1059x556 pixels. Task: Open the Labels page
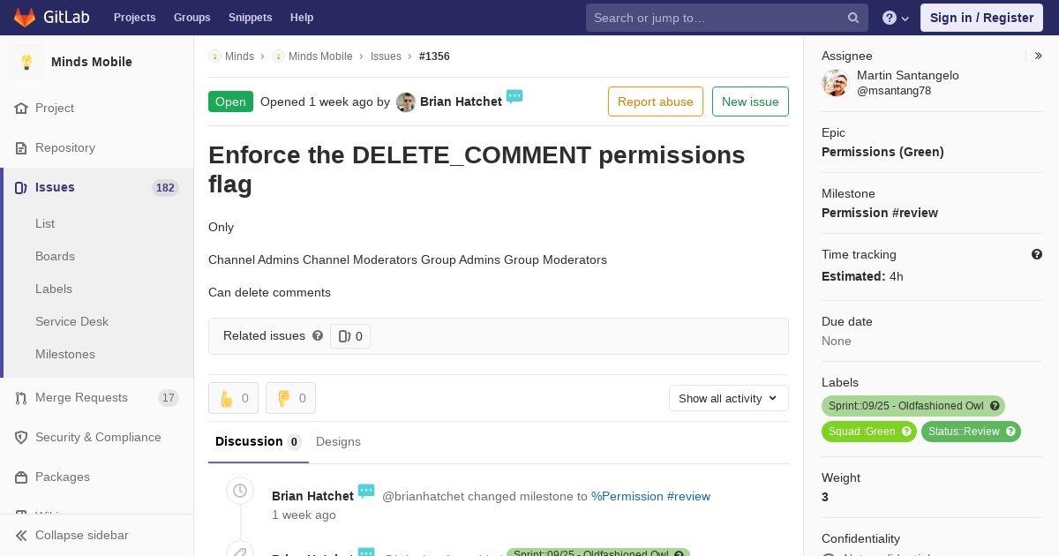[54, 289]
